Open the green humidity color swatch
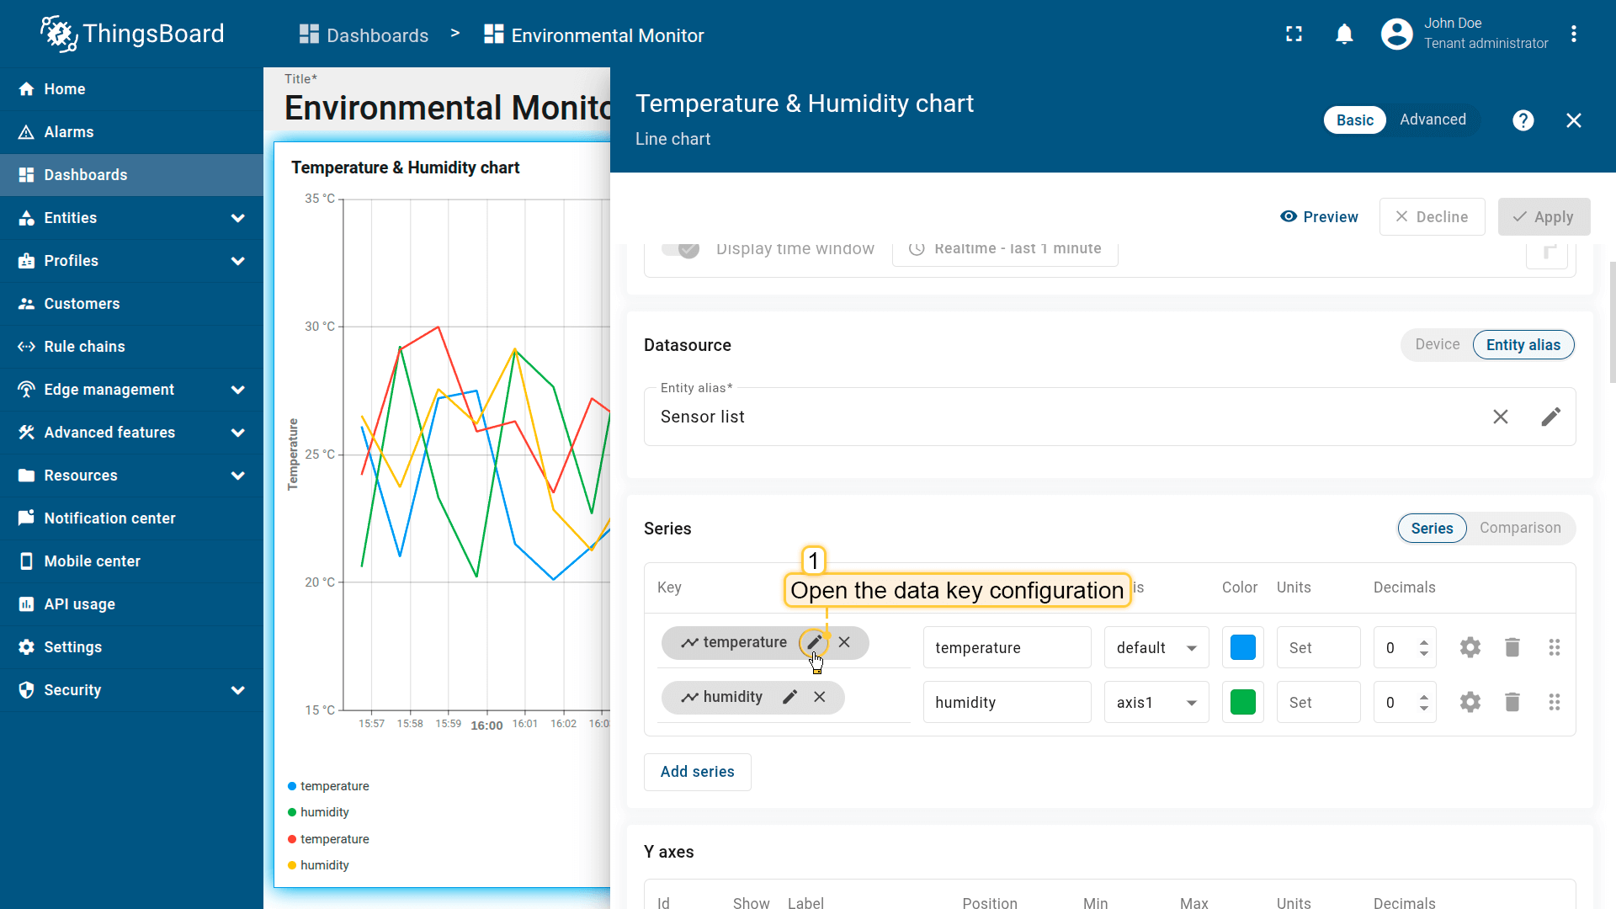 (1242, 702)
